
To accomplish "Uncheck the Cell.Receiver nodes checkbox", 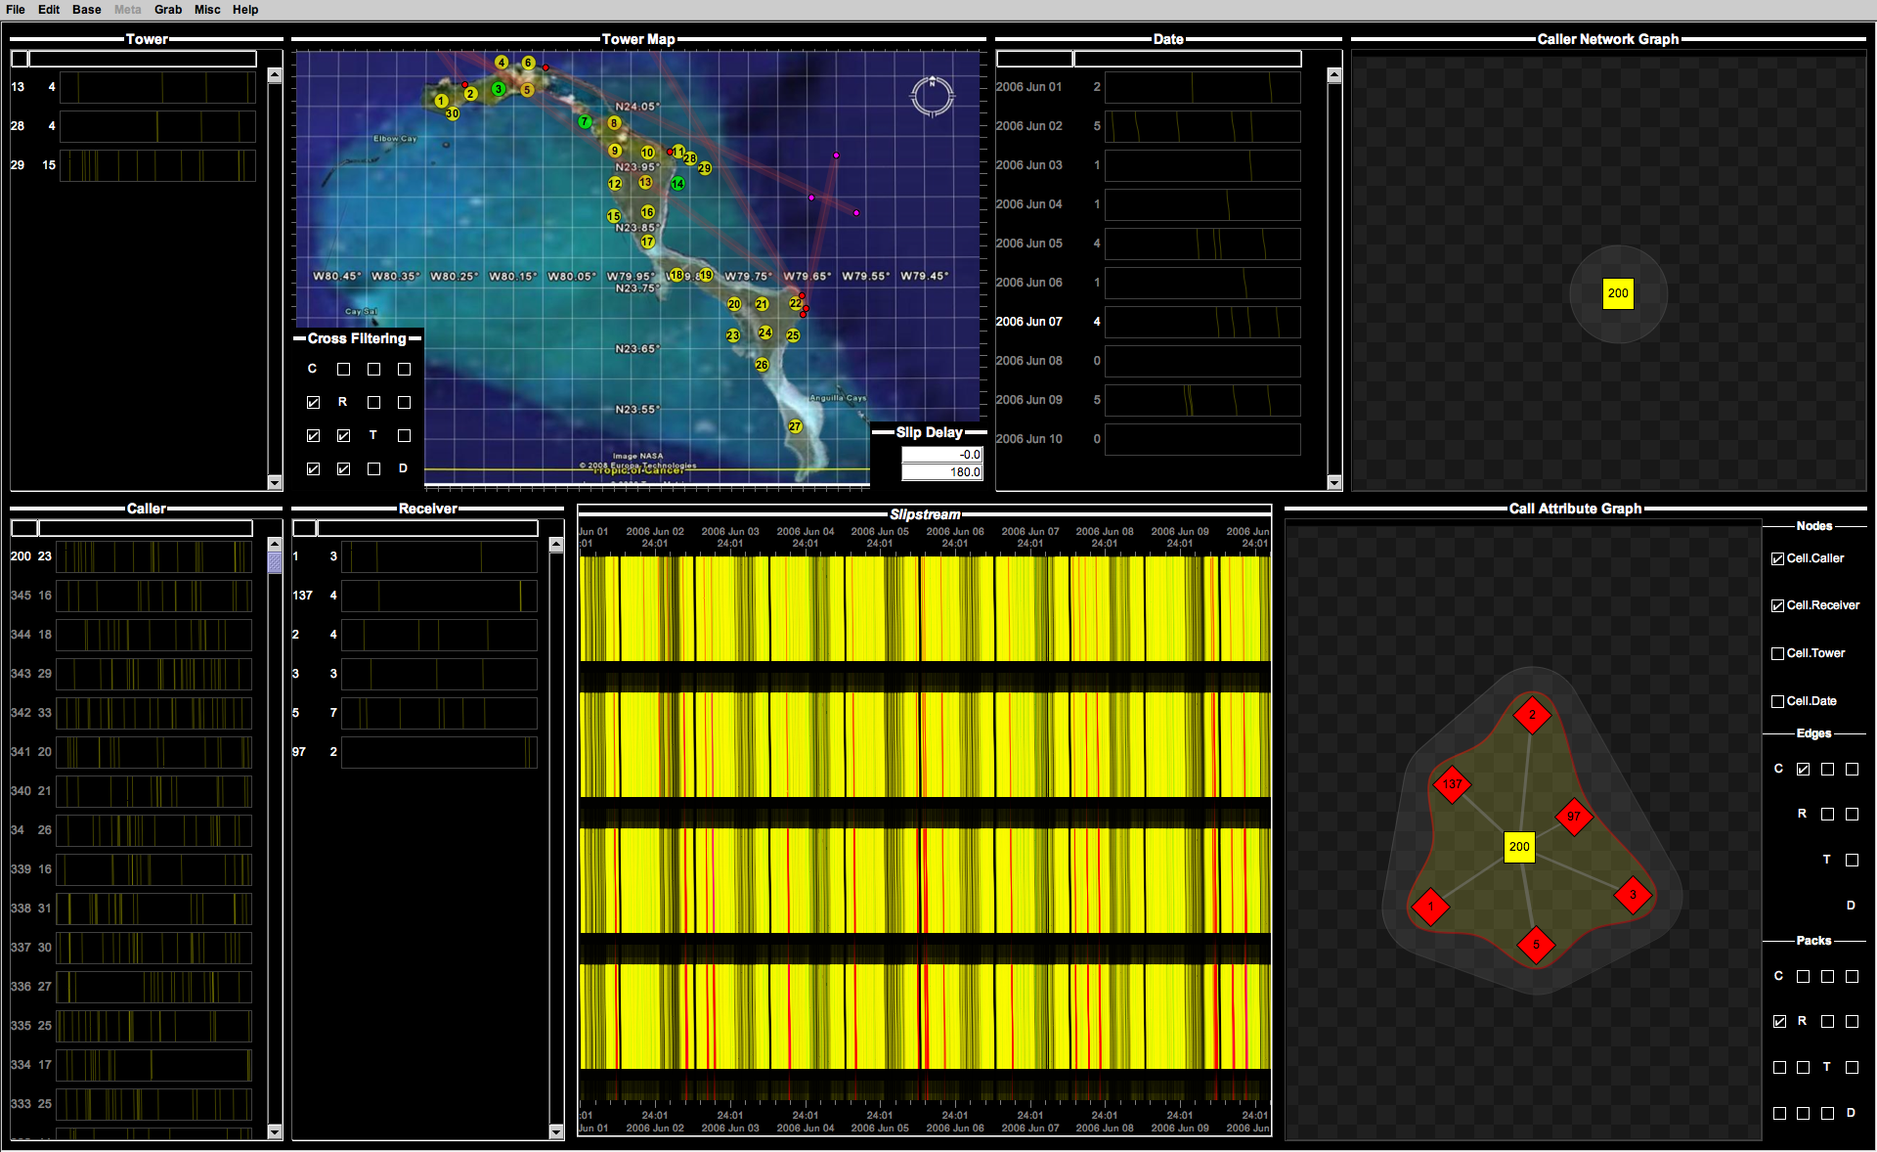I will pyautogui.click(x=1777, y=606).
